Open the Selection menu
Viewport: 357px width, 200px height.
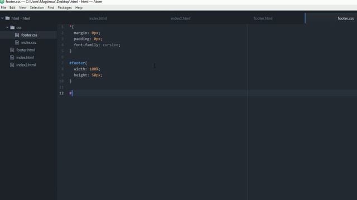click(37, 7)
